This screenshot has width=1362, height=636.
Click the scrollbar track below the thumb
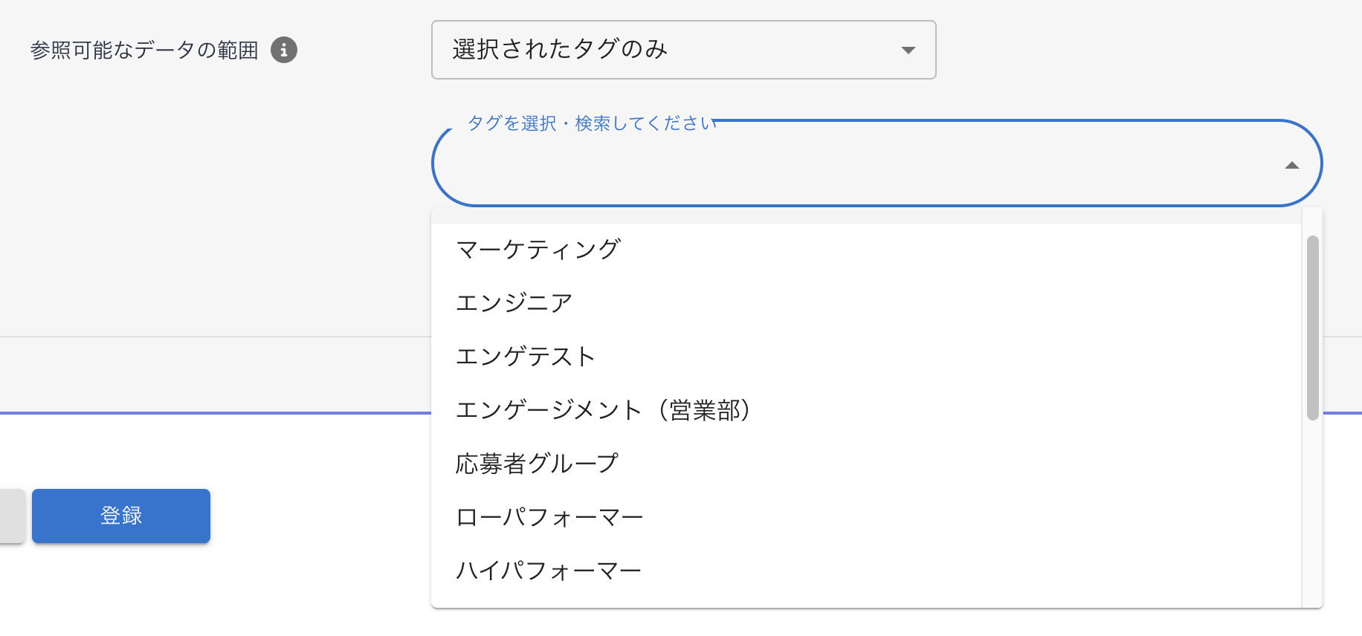(1312, 513)
